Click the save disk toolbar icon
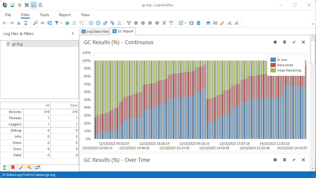Image resolution: width=316 pixels, height=178 pixels. click(191, 23)
